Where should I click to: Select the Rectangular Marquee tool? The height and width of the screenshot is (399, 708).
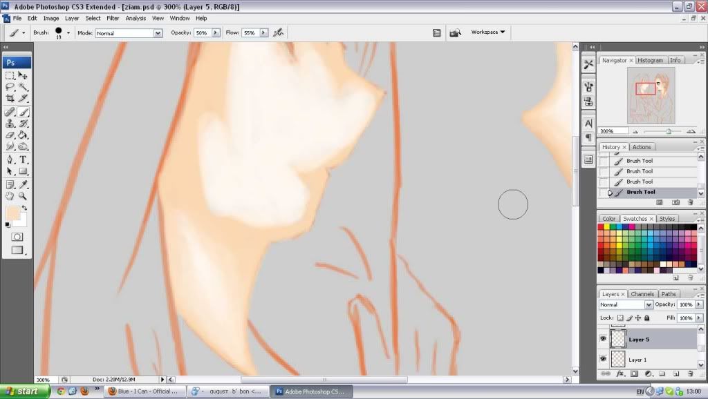point(10,76)
